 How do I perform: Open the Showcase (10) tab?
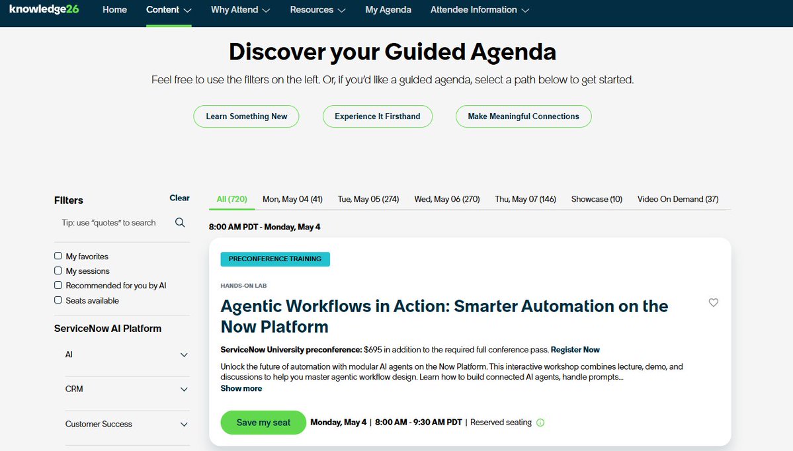pos(597,199)
